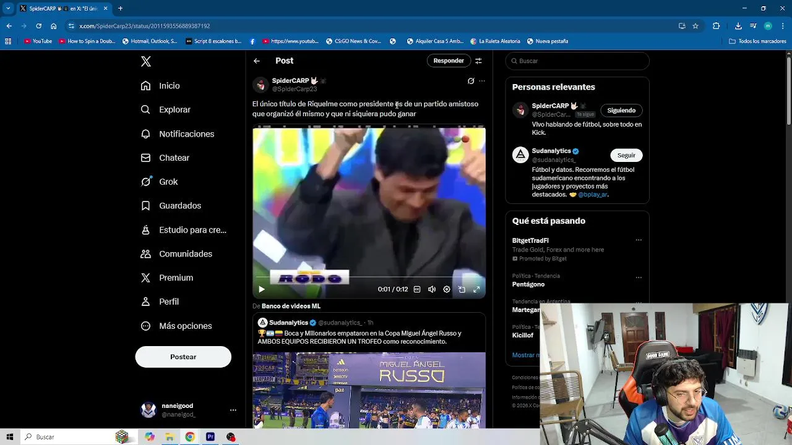Viewport: 792px width, 445px height.
Task: Click the Buscar search field on X
Action: (x=577, y=61)
